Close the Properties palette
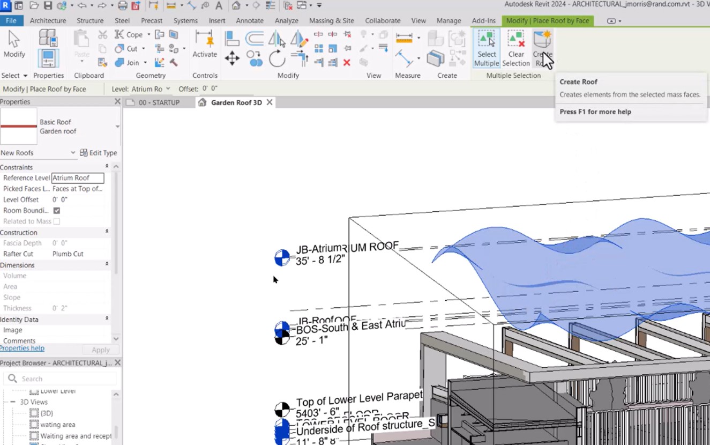Screen dimensions: 710x445 117,101
